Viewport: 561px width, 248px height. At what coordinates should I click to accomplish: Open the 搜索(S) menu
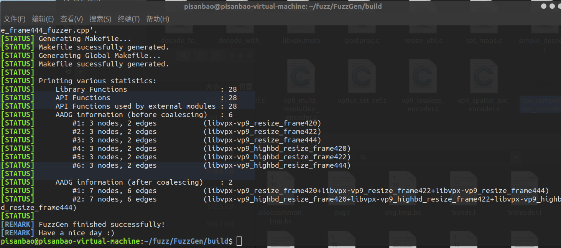[x=100, y=19]
